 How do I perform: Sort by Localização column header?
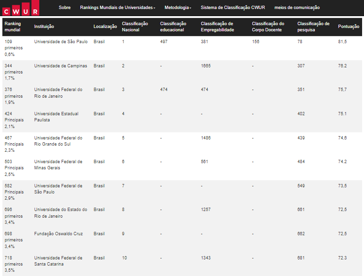coord(105,27)
